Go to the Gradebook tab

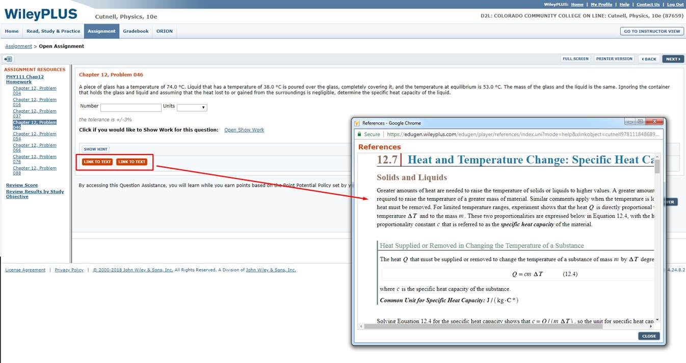[136, 31]
